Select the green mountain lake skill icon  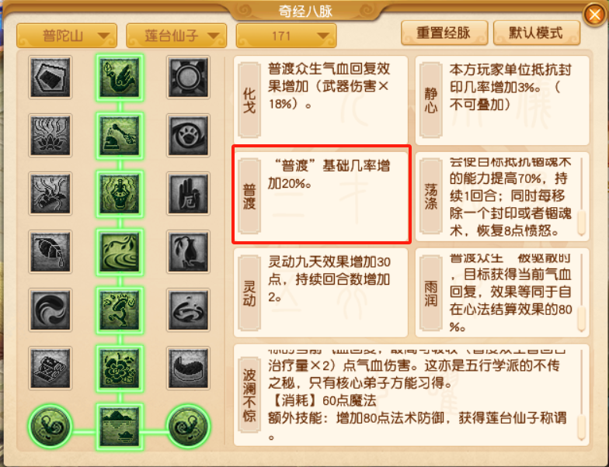pos(120,427)
